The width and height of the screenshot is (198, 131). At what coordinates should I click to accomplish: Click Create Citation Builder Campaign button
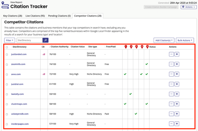click(161, 7)
